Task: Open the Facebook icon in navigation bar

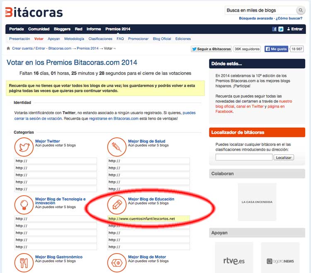Action: tap(274, 29)
